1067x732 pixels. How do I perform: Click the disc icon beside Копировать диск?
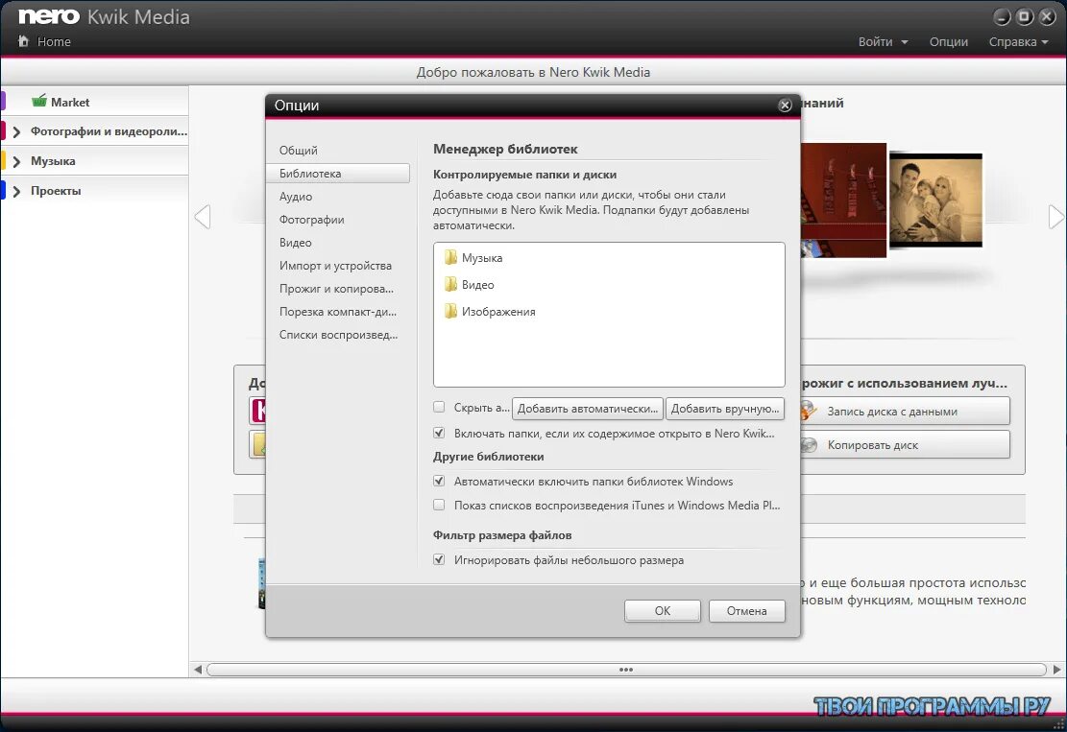coord(809,444)
